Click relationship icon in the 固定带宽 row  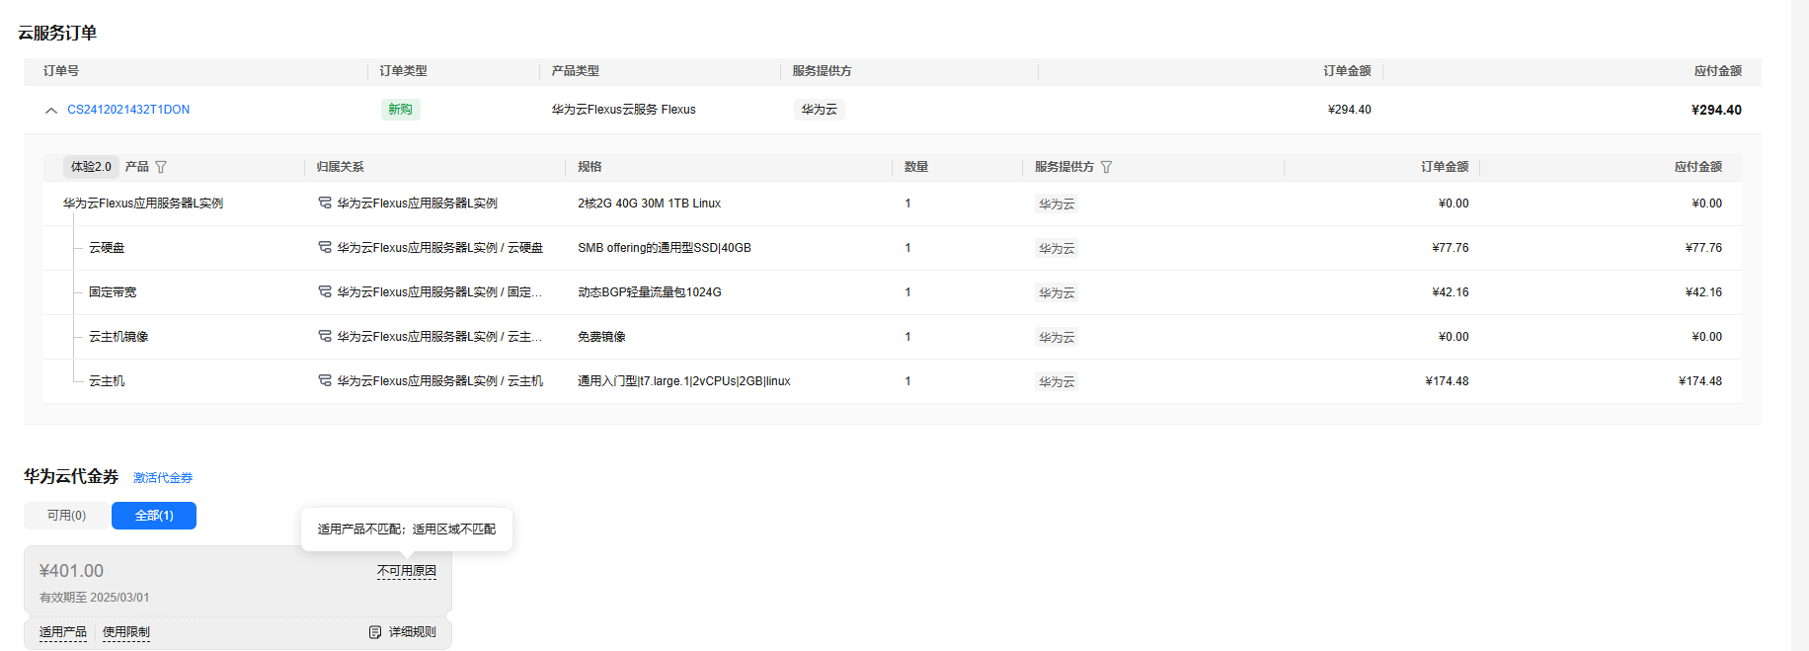(324, 291)
